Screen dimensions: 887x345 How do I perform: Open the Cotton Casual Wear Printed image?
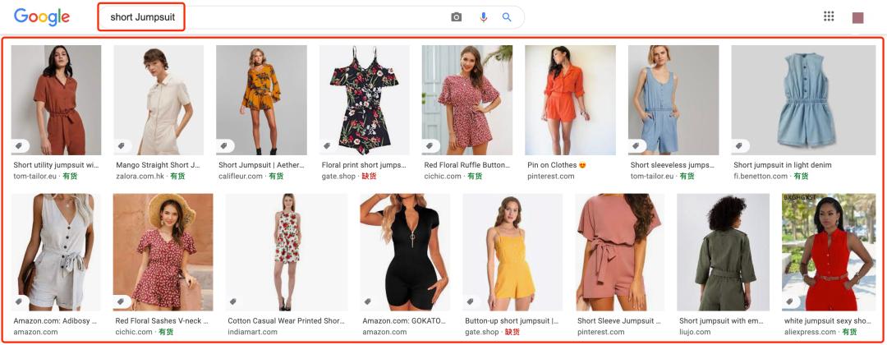pyautogui.click(x=287, y=252)
